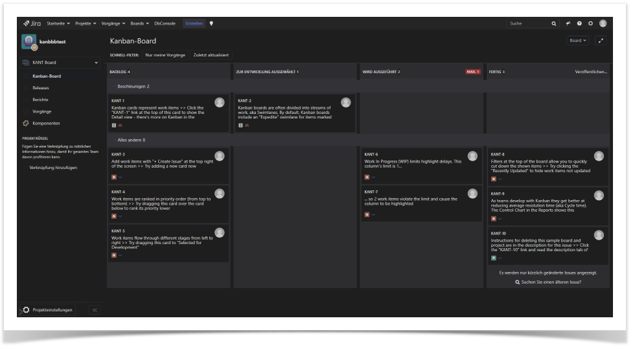The image size is (635, 349).
Task: Open the KANT-4 issue link
Action: pyautogui.click(x=118, y=192)
